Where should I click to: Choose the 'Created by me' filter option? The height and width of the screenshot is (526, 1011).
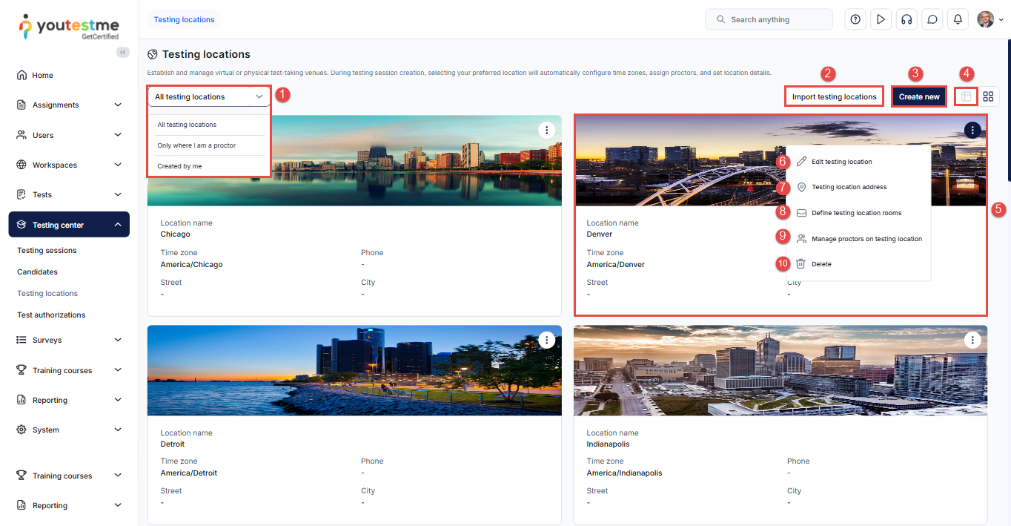tap(208, 166)
